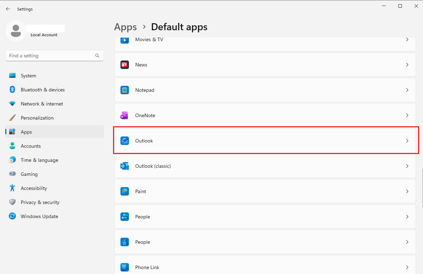423x274 pixels.
Task: Click the new Outlook app icon
Action: click(x=125, y=141)
